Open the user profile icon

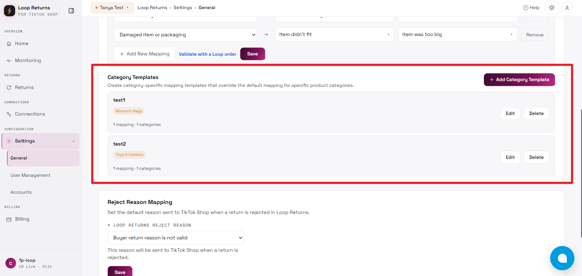click(x=567, y=8)
